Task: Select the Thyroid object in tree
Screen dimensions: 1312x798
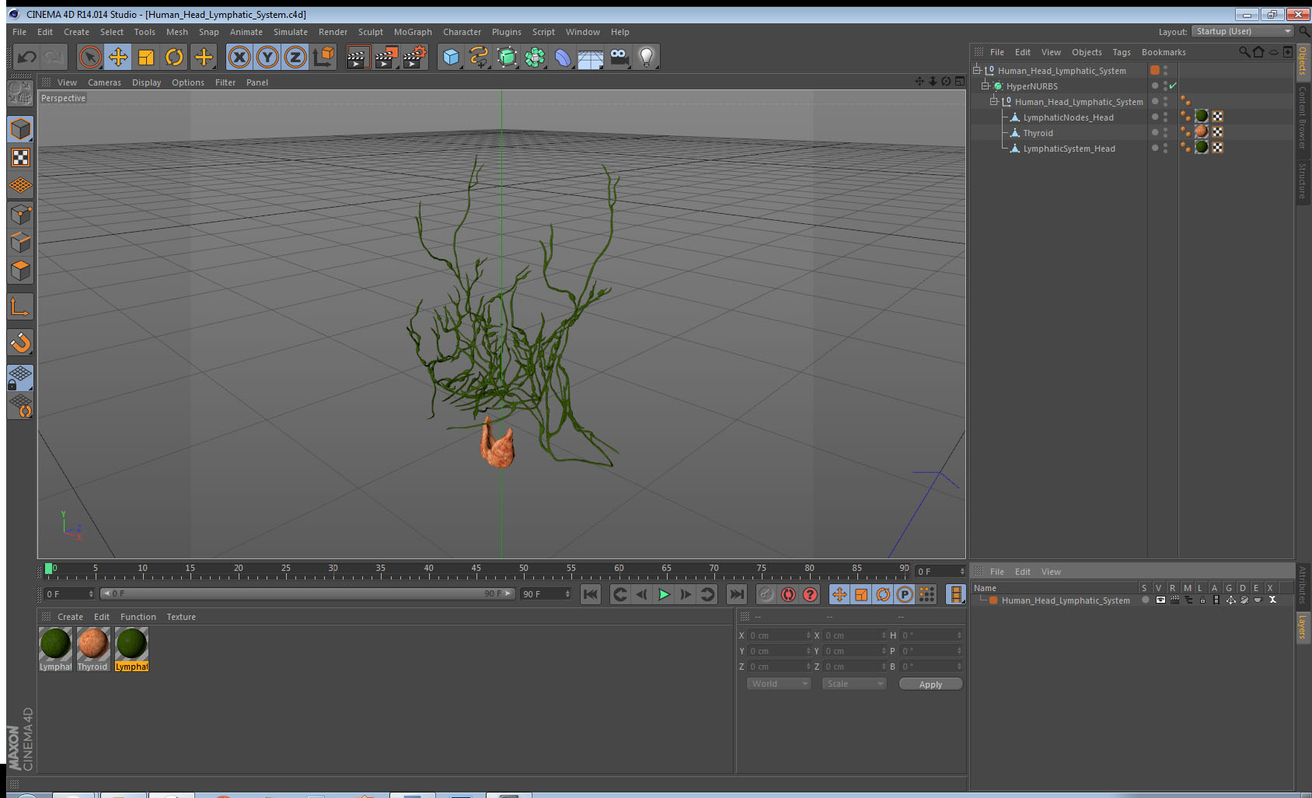Action: [x=1038, y=133]
